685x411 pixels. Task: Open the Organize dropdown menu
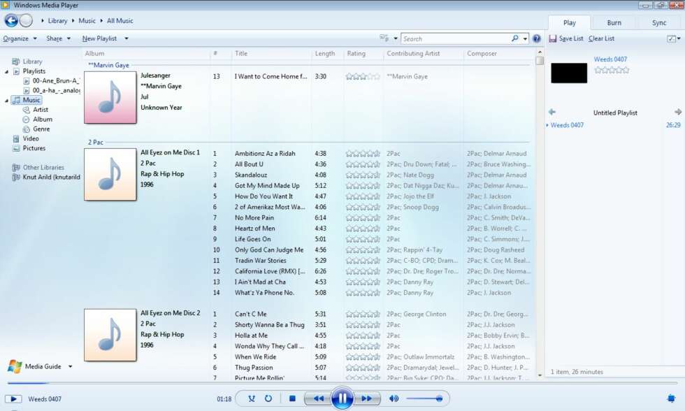point(20,38)
